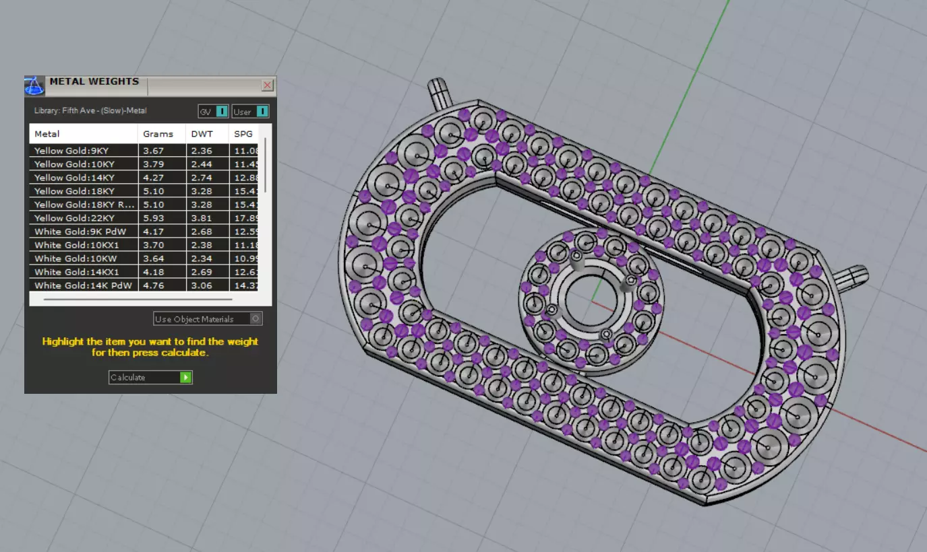
Task: Click the 5.93 grams value
Action: point(154,218)
